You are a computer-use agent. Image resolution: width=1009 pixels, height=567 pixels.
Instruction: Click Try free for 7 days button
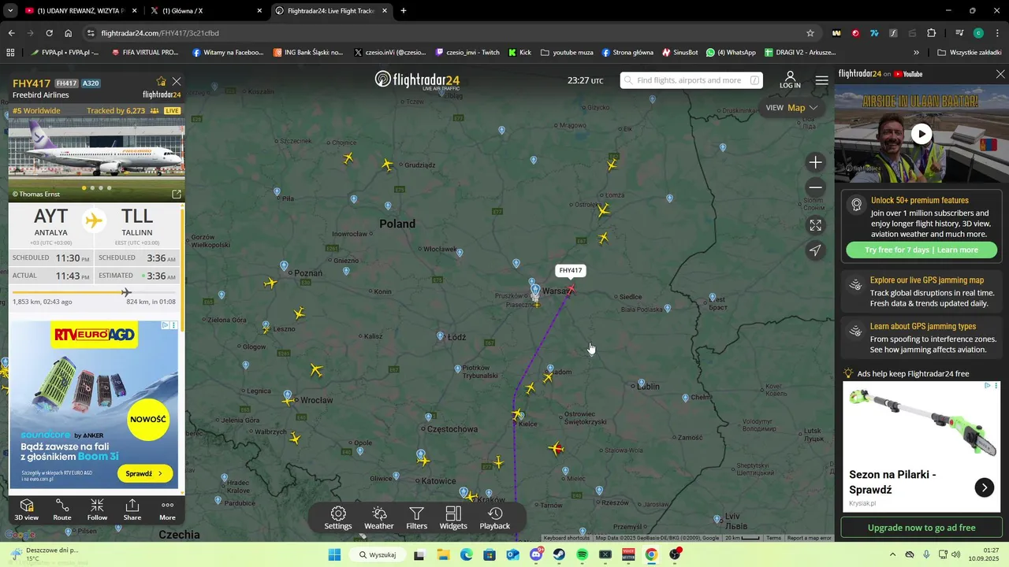(x=922, y=250)
